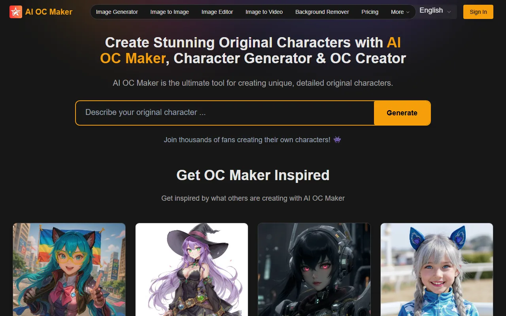Screen dimensions: 506x316
Task: Open the AI OC Maker home link text
Action: 49,12
